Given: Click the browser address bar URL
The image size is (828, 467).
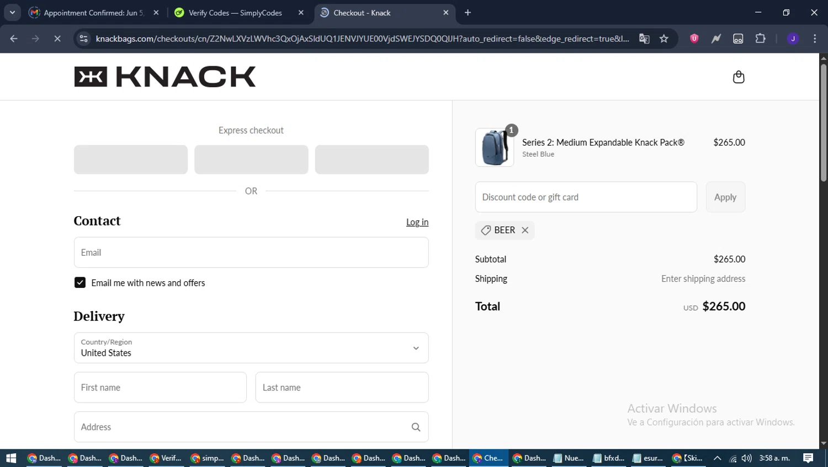Looking at the screenshot, I should 362,39.
